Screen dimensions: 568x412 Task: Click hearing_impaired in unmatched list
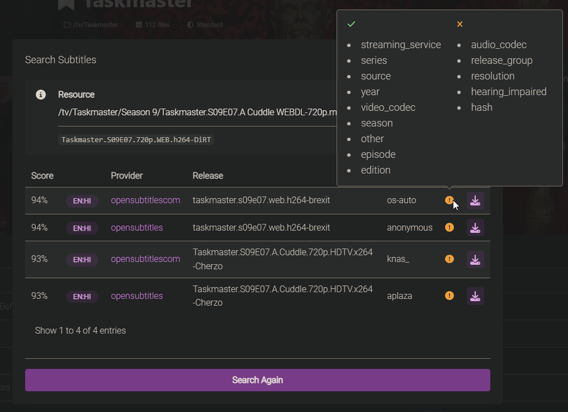pos(509,92)
